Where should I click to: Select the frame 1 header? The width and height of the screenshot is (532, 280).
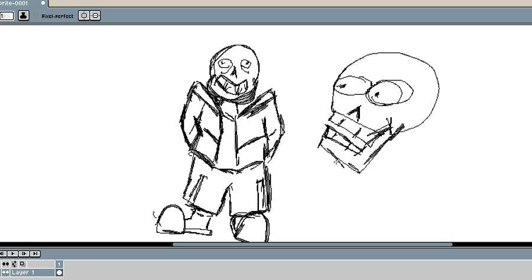point(59,263)
